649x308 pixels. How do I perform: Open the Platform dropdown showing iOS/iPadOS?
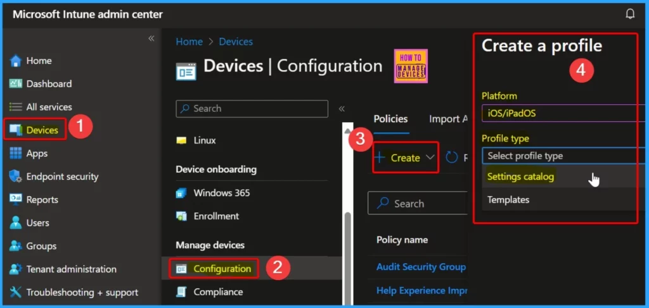coord(563,113)
